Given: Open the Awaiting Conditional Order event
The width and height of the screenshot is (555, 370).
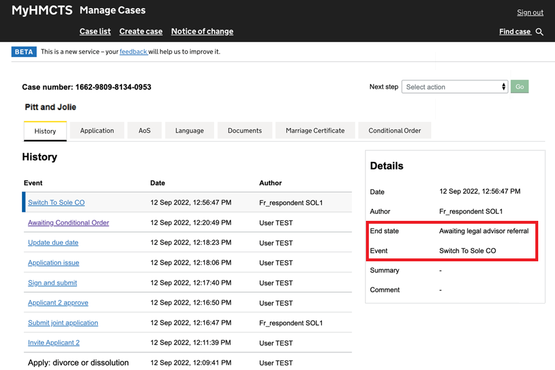Looking at the screenshot, I should click(x=68, y=223).
